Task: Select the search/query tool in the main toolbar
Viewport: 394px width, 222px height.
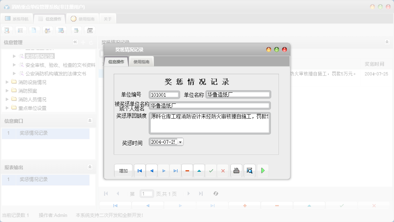Action: (x=7, y=30)
